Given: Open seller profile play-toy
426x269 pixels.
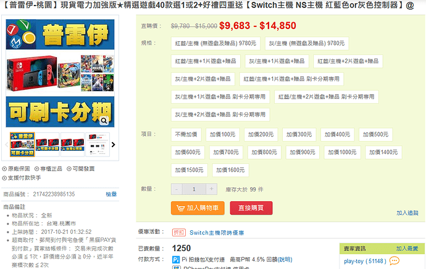Looking at the screenshot, I should [x=354, y=261].
